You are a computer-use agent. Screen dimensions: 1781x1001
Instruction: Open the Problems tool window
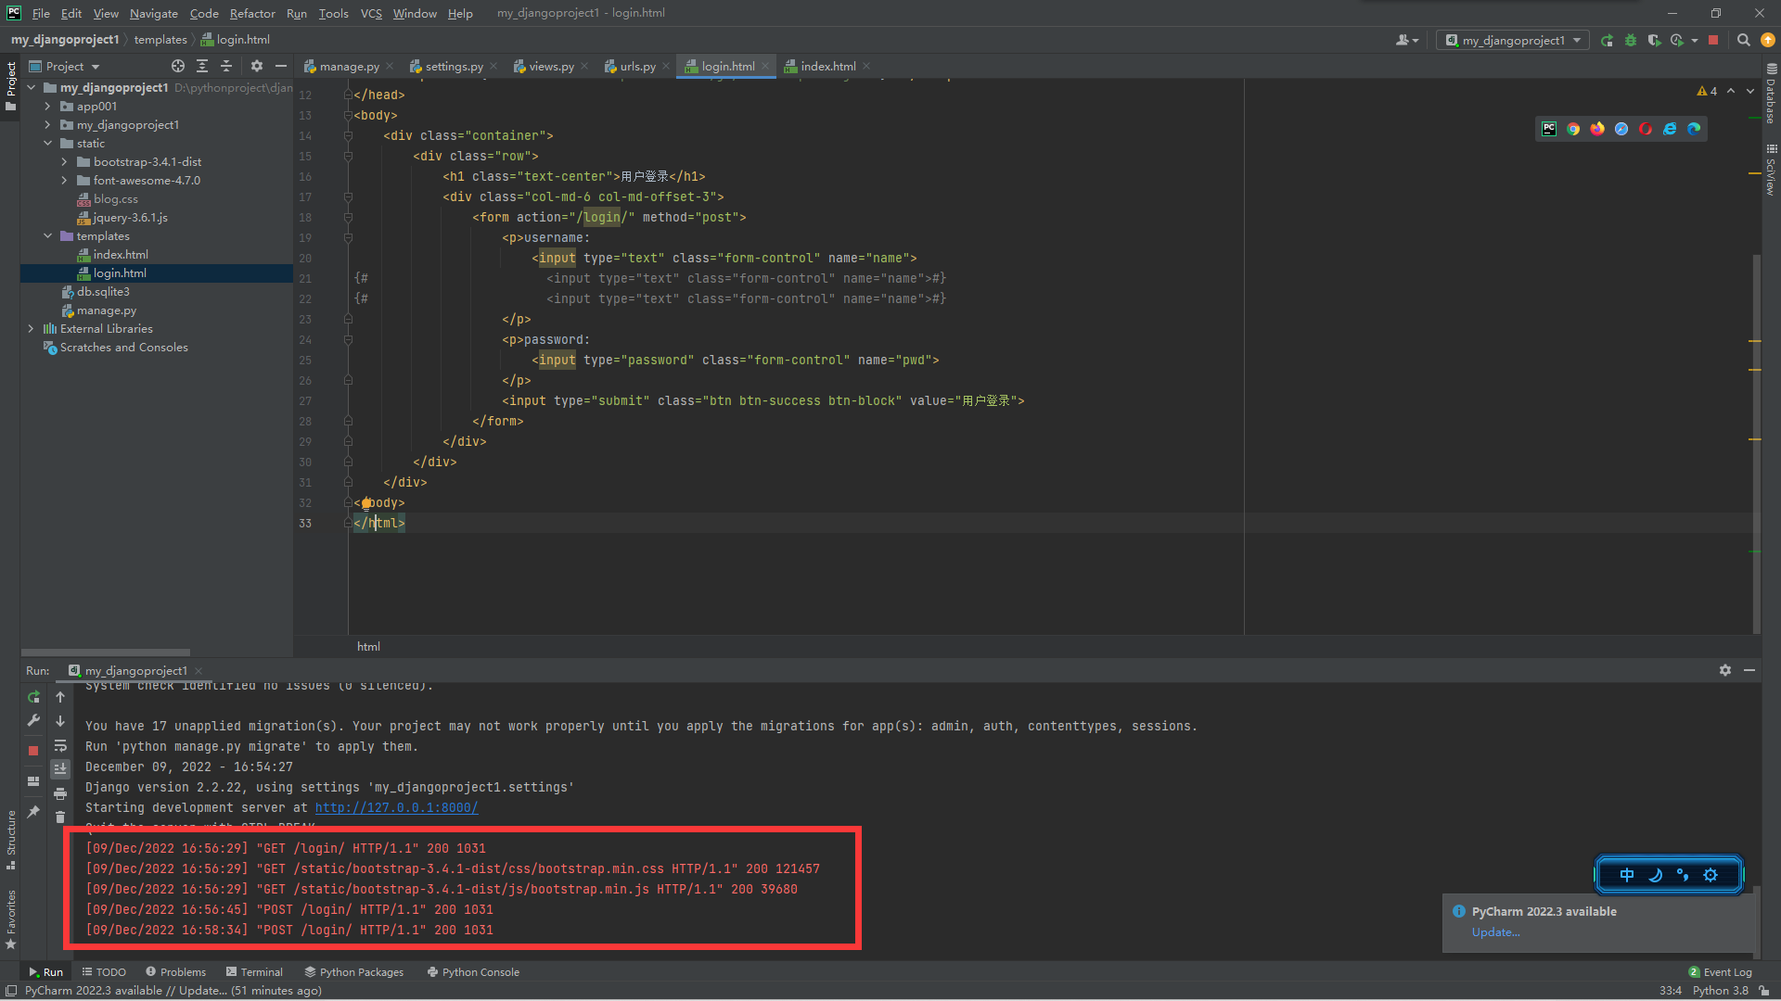coord(175,972)
